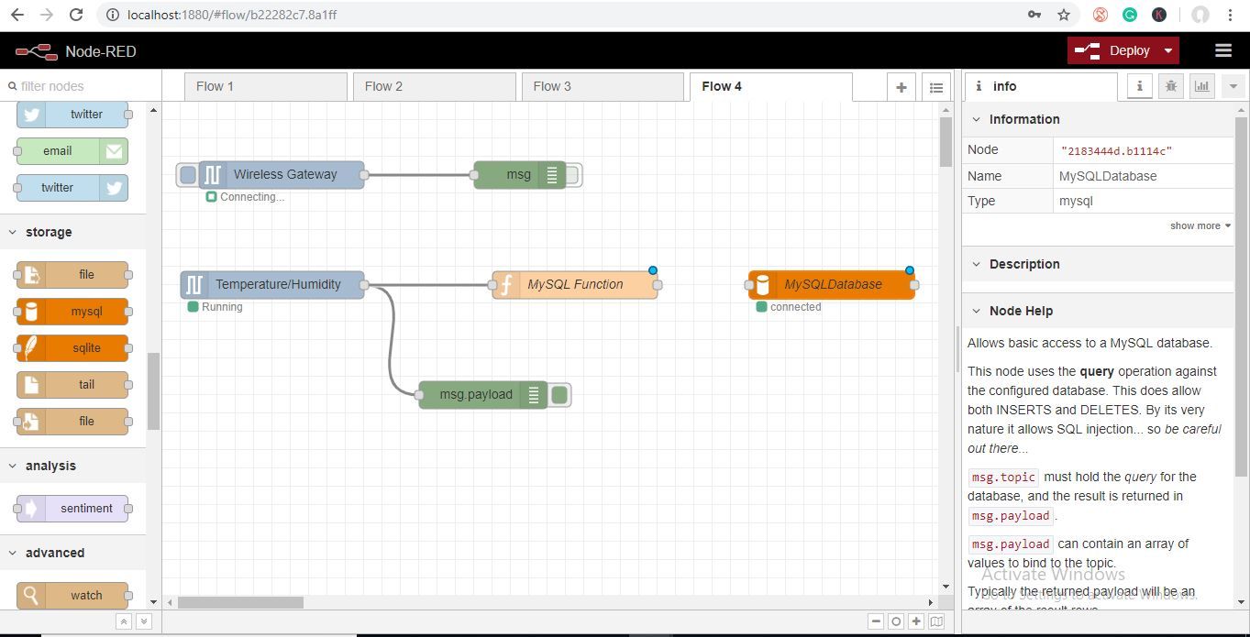The height and width of the screenshot is (637, 1250).
Task: Zoom out the workspace canvas
Action: coord(876,621)
